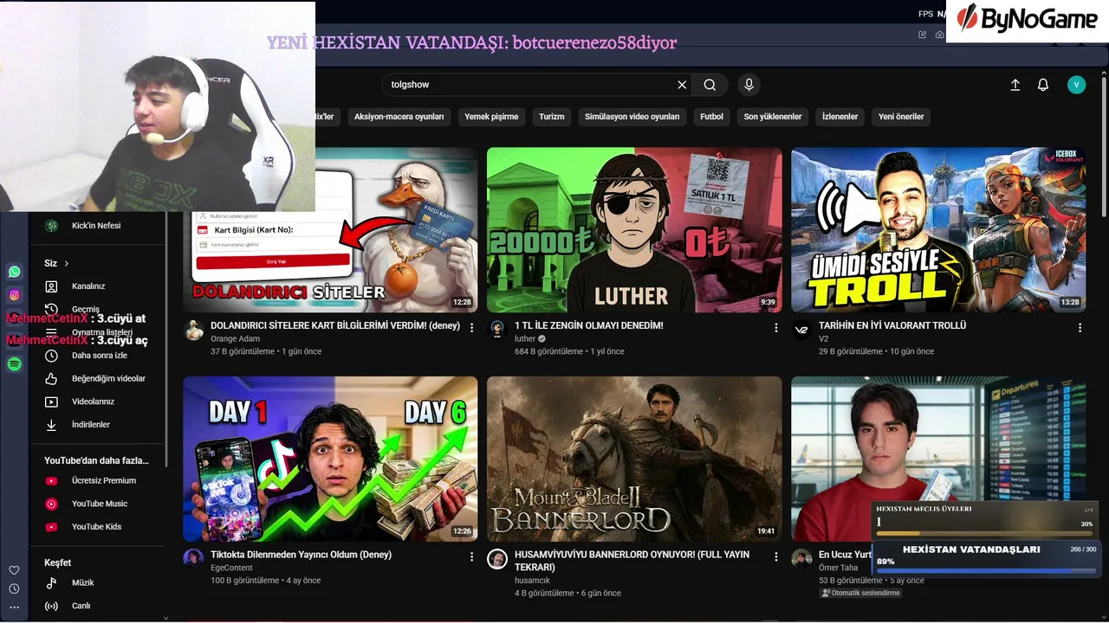Open the create/upload video icon

[1015, 85]
